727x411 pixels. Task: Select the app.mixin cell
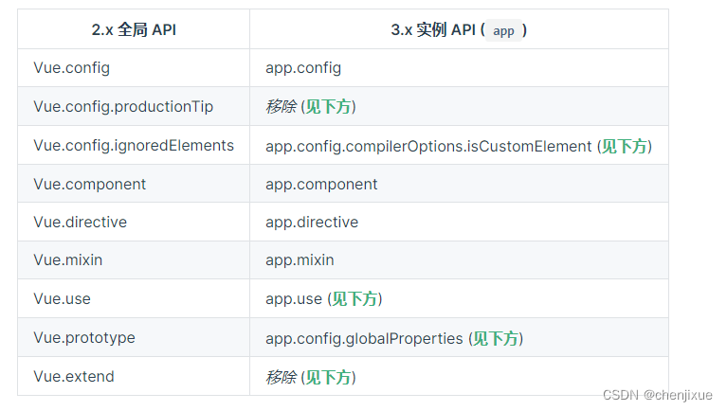[x=300, y=260]
